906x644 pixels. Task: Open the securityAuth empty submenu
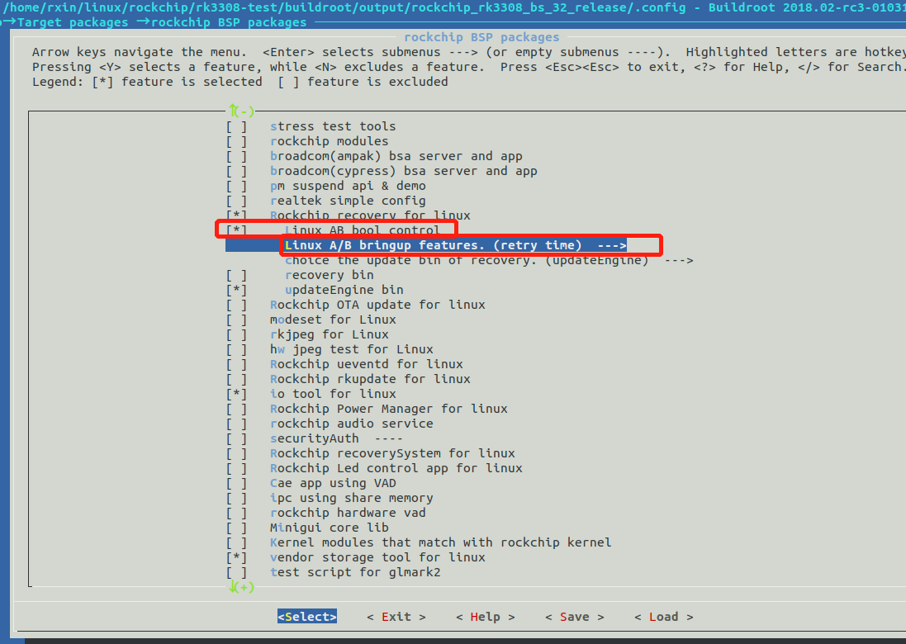tap(335, 439)
